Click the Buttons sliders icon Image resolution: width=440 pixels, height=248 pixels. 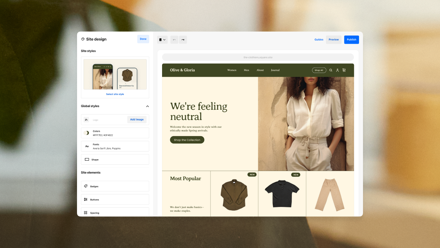tap(86, 200)
